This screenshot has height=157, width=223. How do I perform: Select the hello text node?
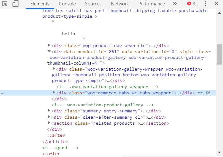pos(69,34)
